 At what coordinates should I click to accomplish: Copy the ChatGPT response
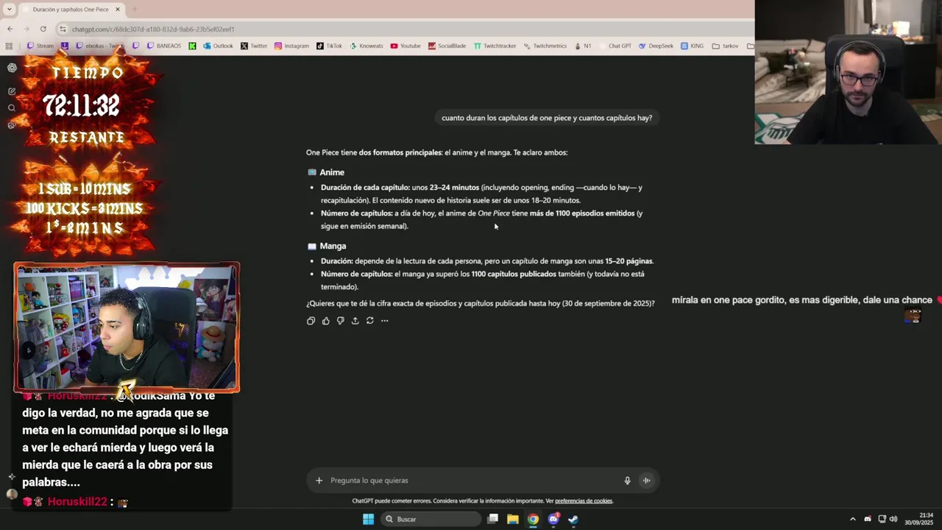coord(311,321)
